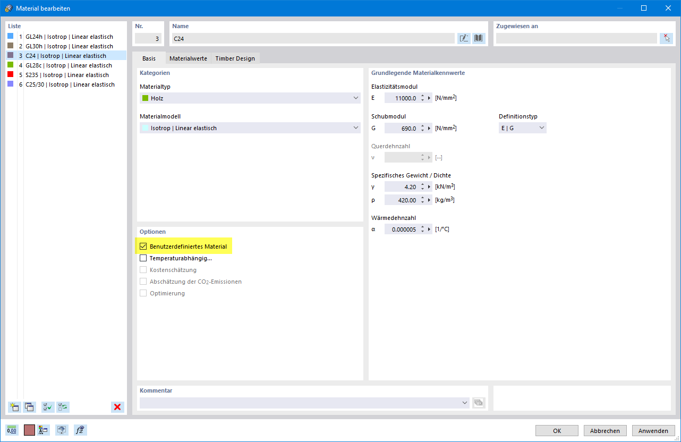Click the fx formula visibility icon
Screen dimensions: 681x442
80,430
